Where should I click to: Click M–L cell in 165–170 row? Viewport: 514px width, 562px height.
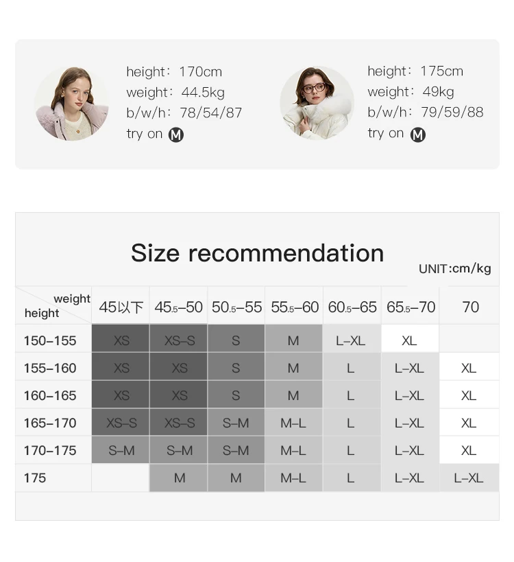(x=293, y=423)
